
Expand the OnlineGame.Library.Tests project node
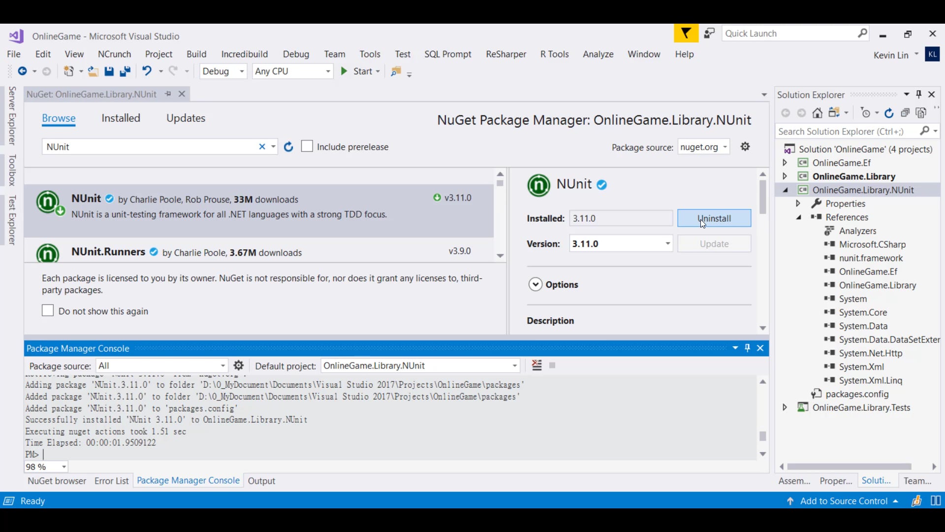tap(785, 407)
